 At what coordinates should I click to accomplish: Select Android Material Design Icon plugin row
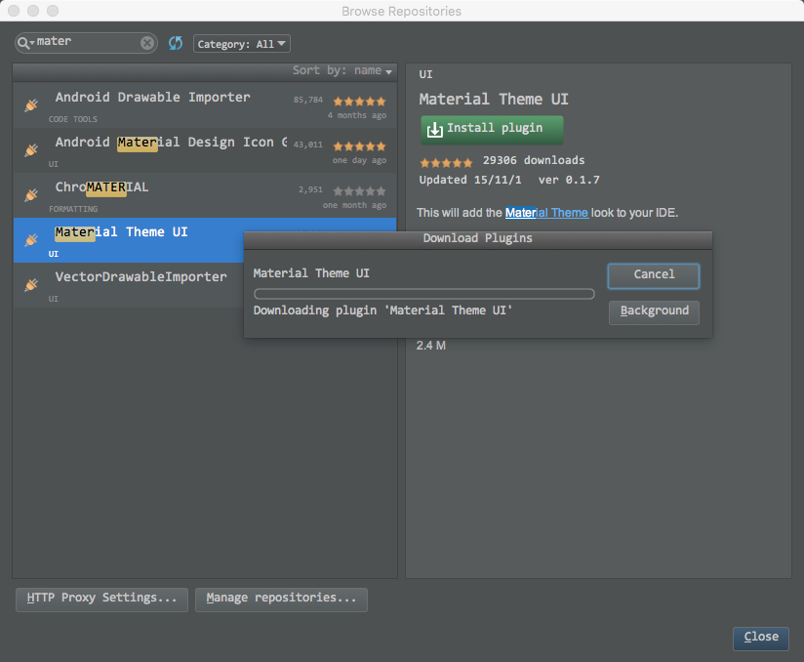205,150
